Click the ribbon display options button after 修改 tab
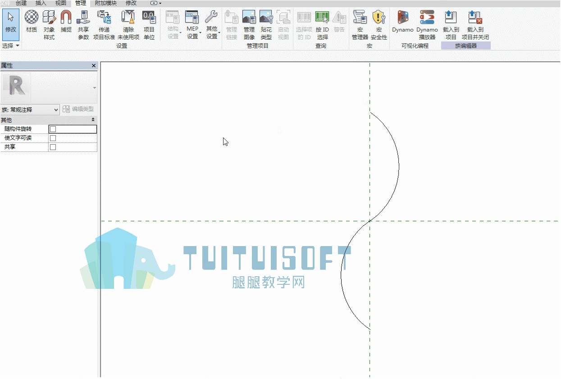 coord(155,3)
